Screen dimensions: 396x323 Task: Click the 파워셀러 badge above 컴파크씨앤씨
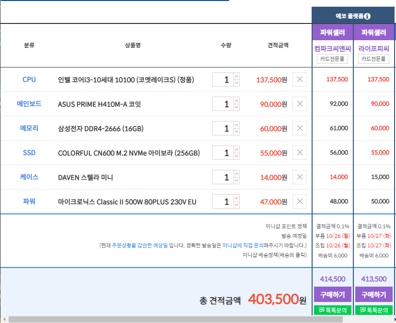[333, 32]
